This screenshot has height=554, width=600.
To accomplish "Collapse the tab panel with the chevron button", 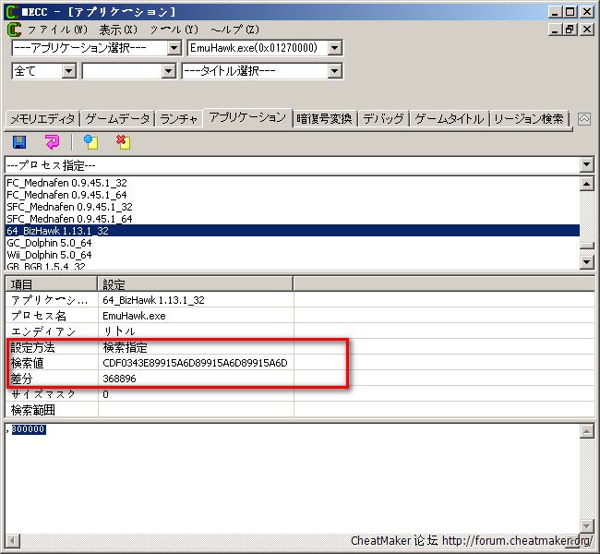I will point(583,118).
